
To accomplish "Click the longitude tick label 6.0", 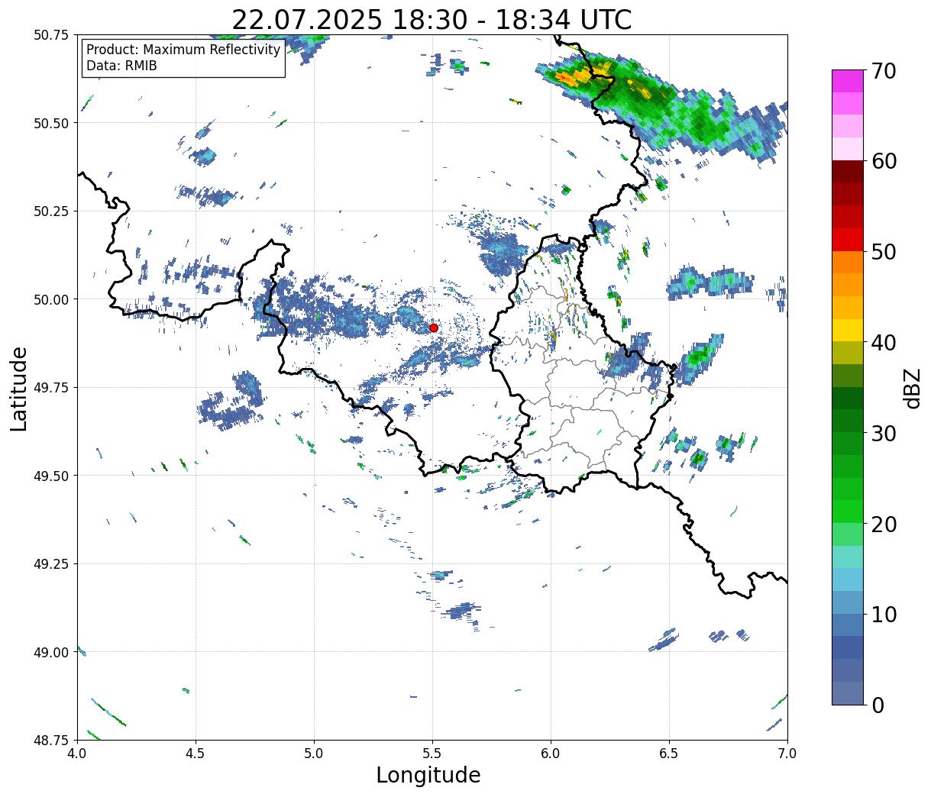I will pyautogui.click(x=551, y=754).
